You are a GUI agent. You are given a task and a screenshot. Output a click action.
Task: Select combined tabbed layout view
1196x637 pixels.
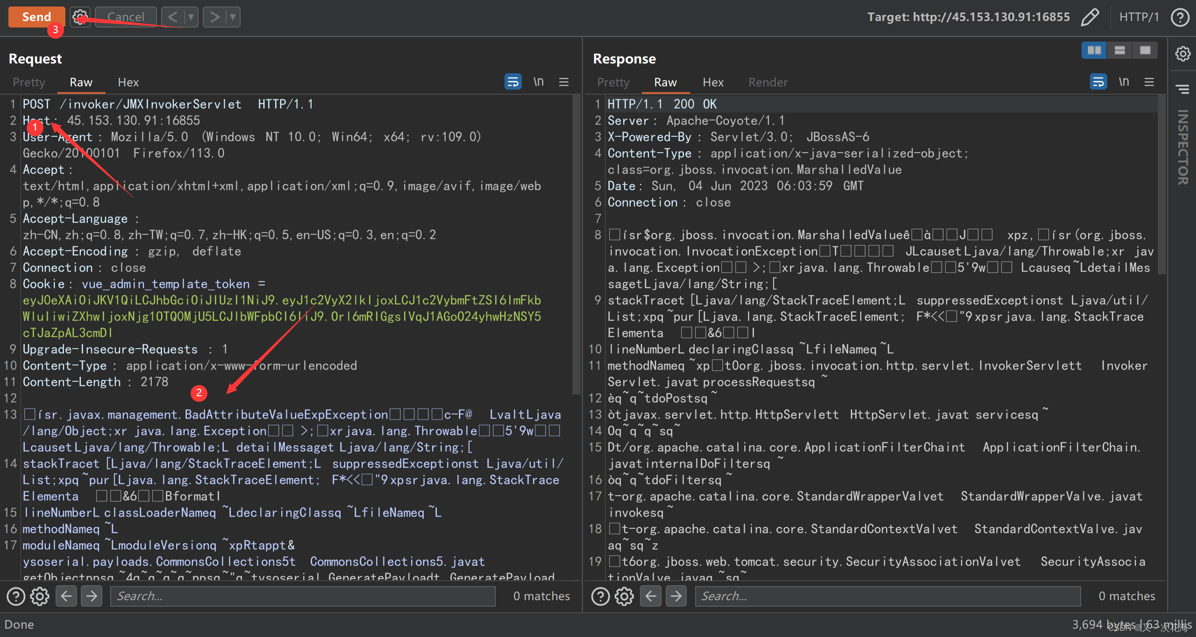1145,50
